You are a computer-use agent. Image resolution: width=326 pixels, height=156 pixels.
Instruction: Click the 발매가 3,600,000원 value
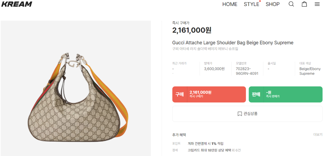pos(214,69)
